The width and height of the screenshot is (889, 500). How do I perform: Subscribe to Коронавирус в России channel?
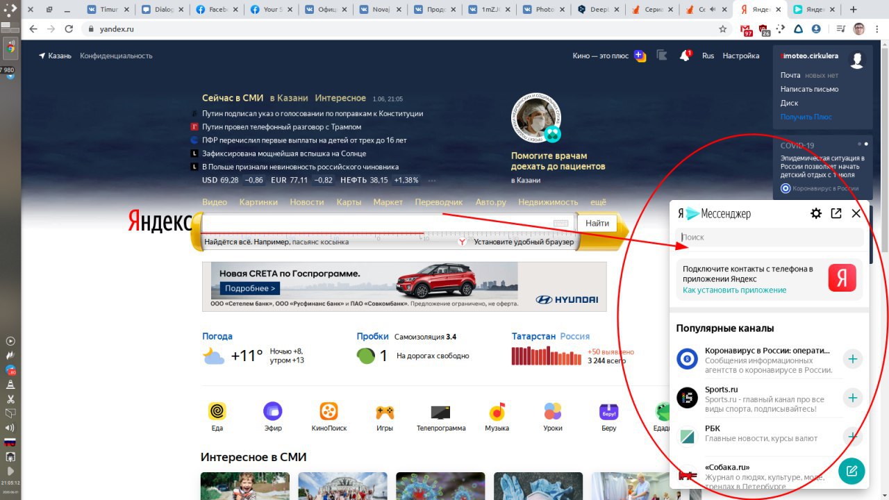pos(853,359)
